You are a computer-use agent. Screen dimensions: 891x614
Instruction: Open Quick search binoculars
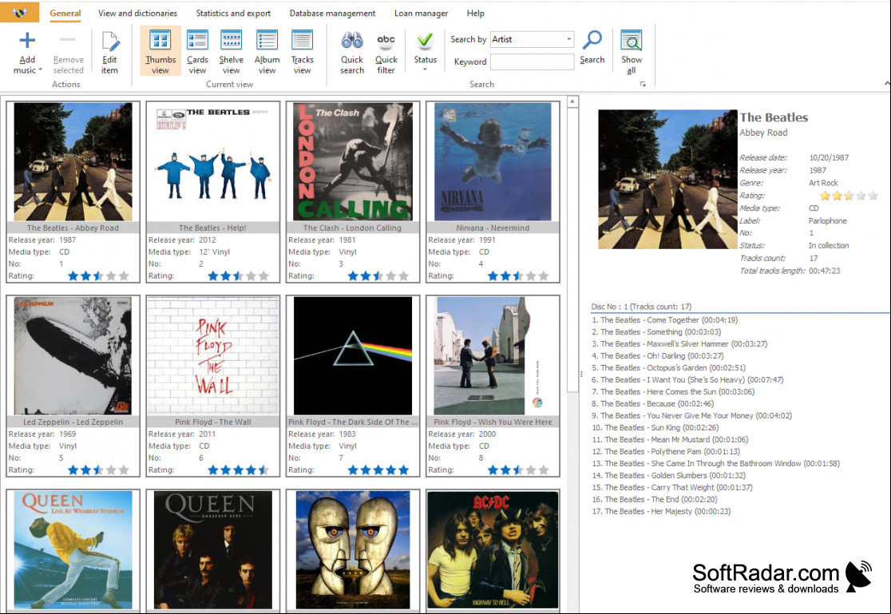point(352,41)
